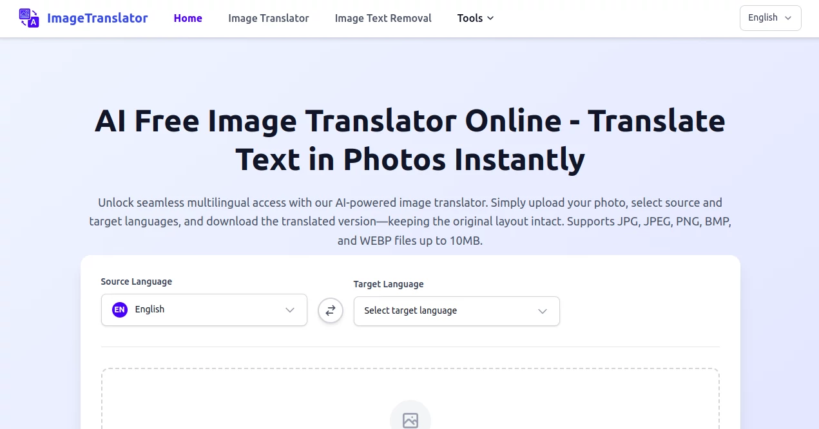Click the image upload placeholder icon
The width and height of the screenshot is (819, 429).
point(410,420)
